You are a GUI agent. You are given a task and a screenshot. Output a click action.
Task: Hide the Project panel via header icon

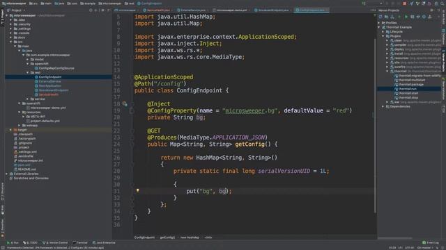click(x=109, y=10)
